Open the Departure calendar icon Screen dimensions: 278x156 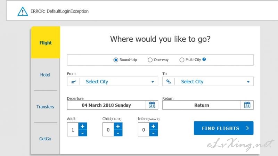click(x=152, y=105)
